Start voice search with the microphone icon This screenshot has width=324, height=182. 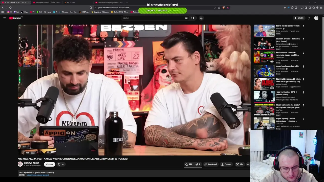tap(201, 18)
